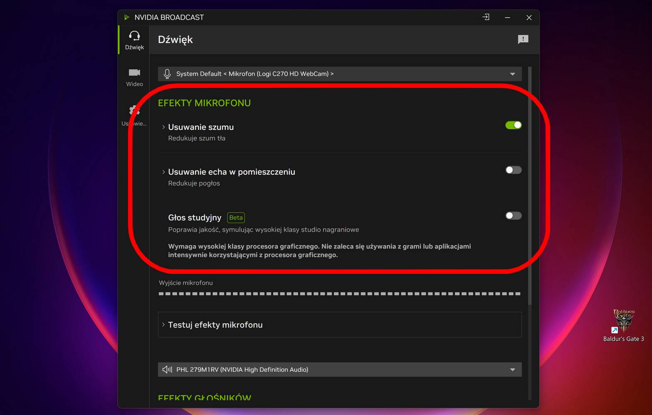Screen dimensions: 652x415
Task: Expand the Usuwanie szumu chevron
Action: click(x=163, y=127)
